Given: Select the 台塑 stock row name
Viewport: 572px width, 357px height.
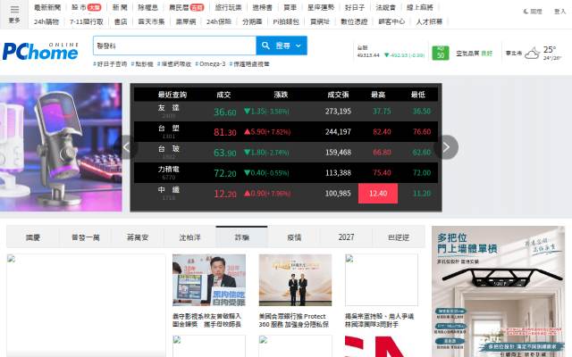Looking at the screenshot, I should pyautogui.click(x=168, y=129).
